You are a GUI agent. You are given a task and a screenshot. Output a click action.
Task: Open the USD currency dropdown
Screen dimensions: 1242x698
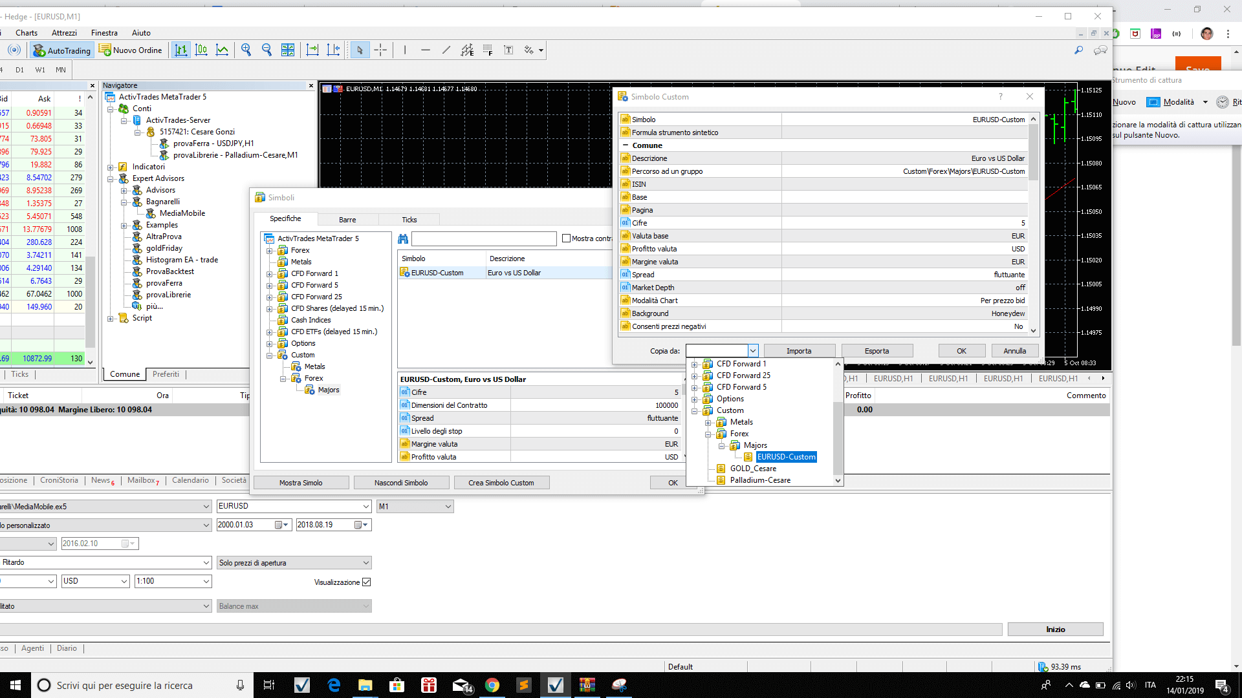[124, 581]
